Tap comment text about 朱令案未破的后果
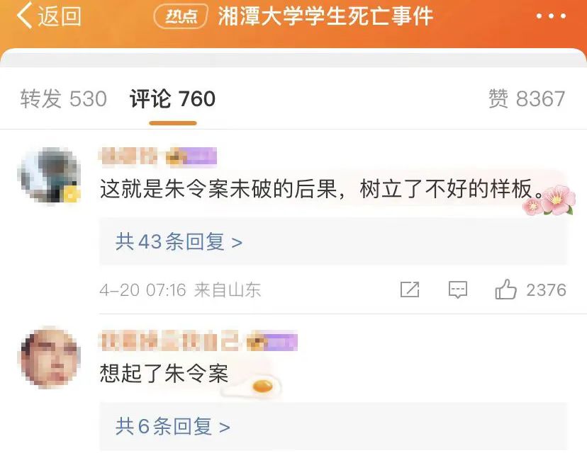The width and height of the screenshot is (587, 453). pos(322,188)
